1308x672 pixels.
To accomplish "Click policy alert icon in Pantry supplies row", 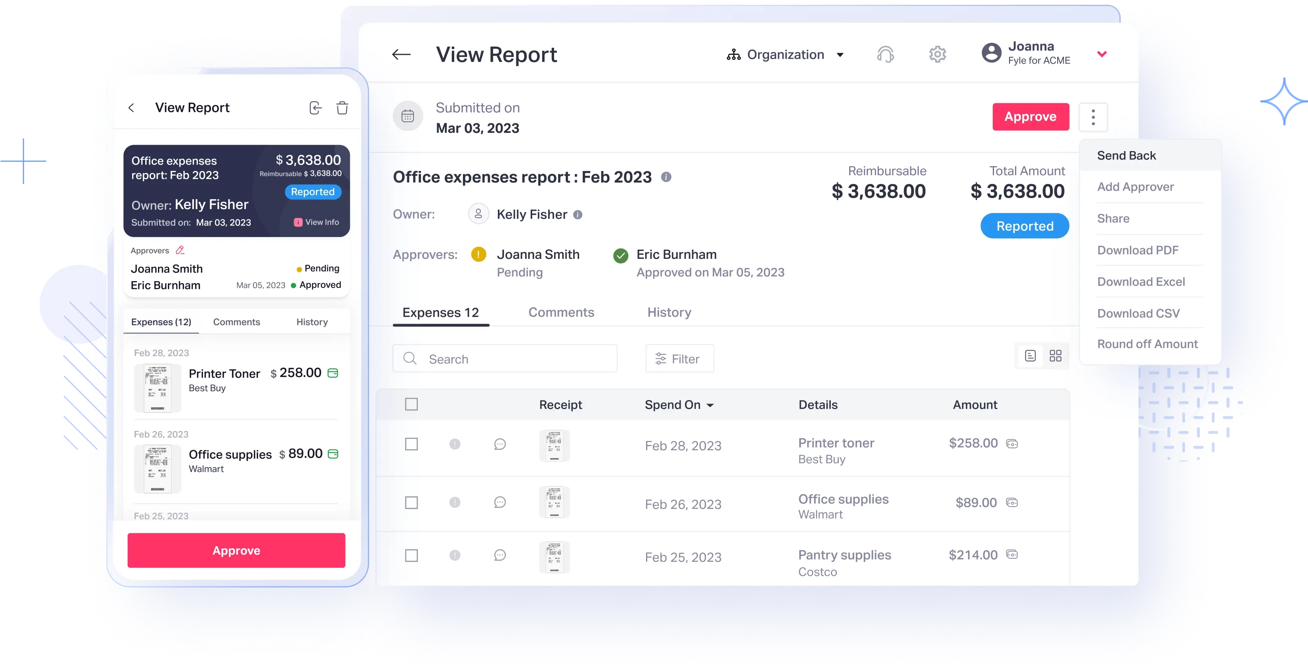I will [455, 555].
